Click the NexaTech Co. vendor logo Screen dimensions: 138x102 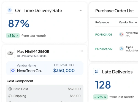[x=13, y=71]
